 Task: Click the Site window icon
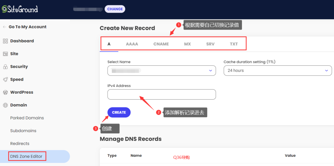[5, 54]
